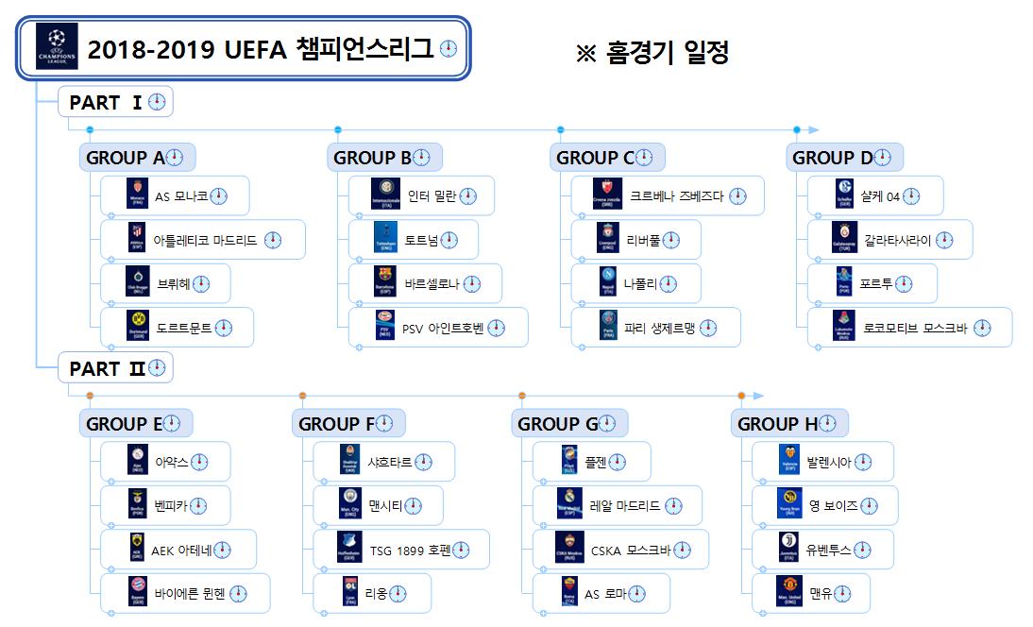
Task: Open the schedule clock beside 바르셀로나
Action: pyautogui.click(x=472, y=284)
